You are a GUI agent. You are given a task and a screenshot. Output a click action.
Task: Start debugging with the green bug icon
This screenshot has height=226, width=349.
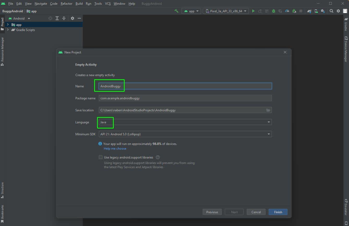pyautogui.click(x=273, y=11)
